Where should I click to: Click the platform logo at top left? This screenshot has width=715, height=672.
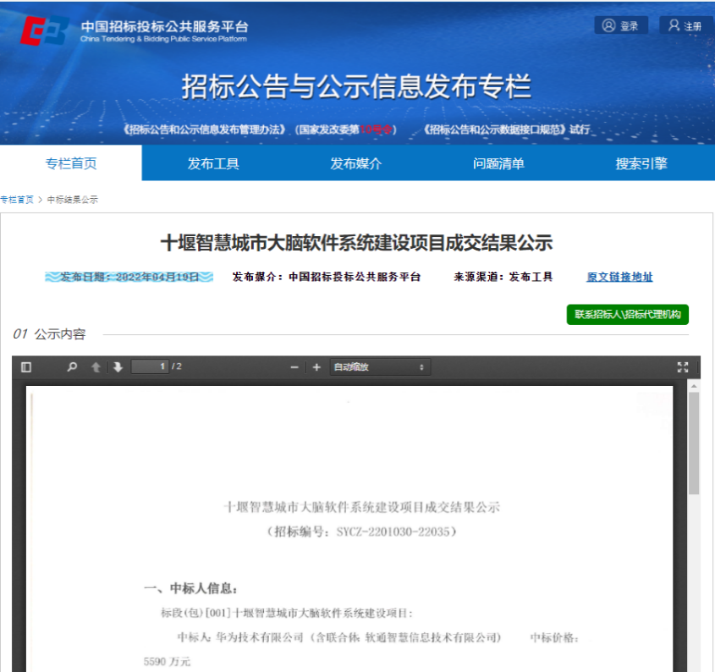(45, 31)
